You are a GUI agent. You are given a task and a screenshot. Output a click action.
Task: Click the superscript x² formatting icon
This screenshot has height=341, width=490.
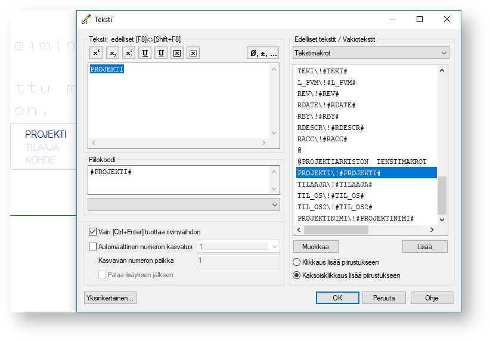pos(96,53)
